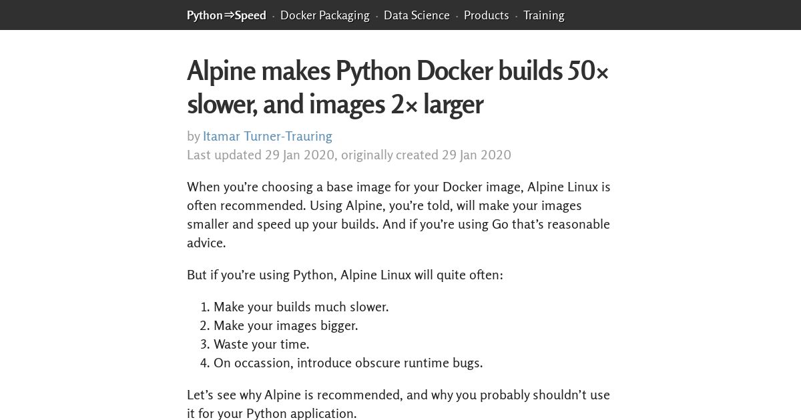
Task: Click the paragraph starting 'When you're choosing'
Action: pos(398,215)
